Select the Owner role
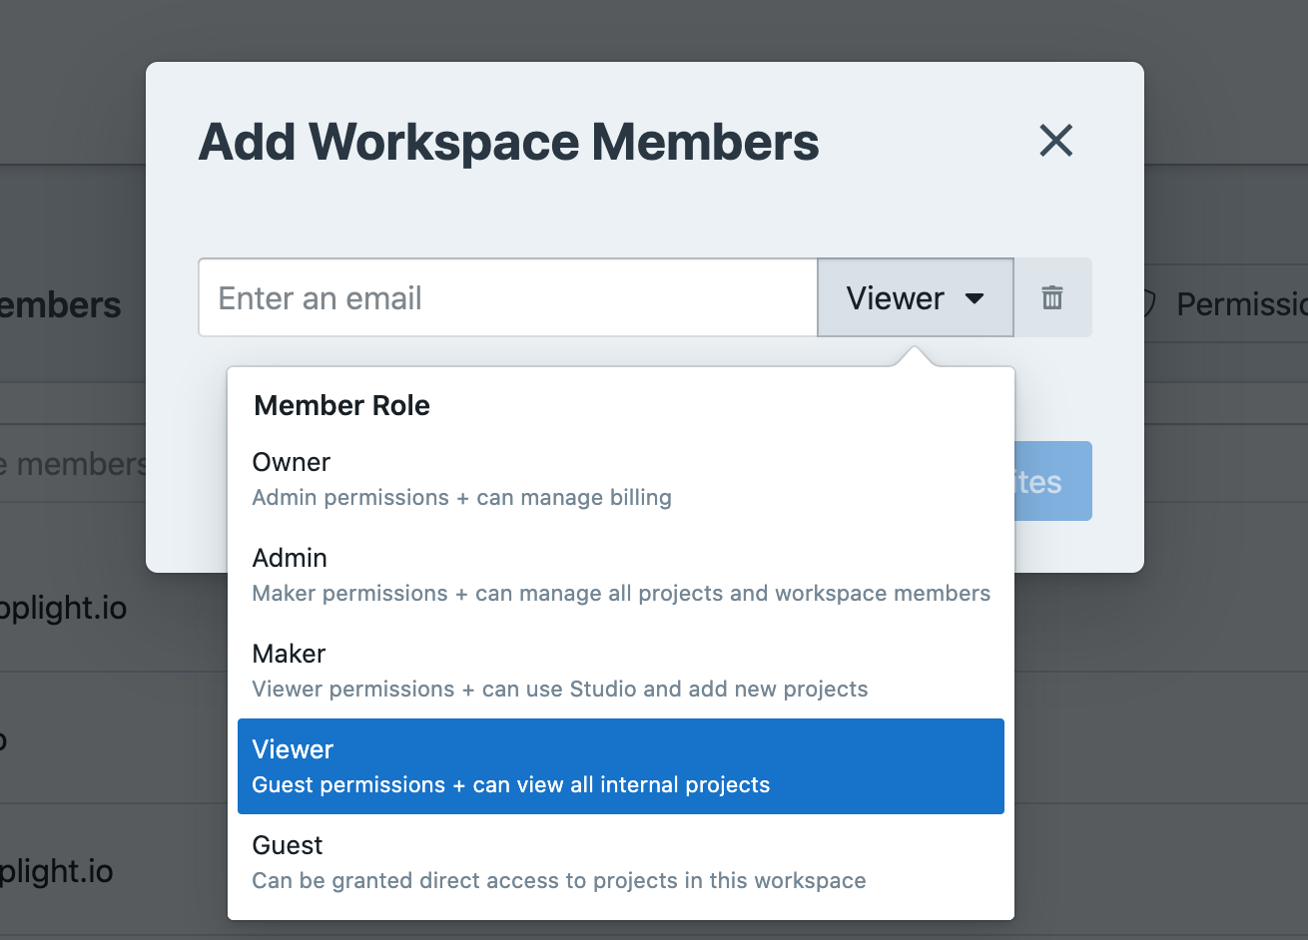 [291, 462]
